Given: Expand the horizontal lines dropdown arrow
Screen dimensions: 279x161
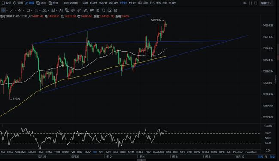Looking at the screenshot, I should tap(40, 10).
